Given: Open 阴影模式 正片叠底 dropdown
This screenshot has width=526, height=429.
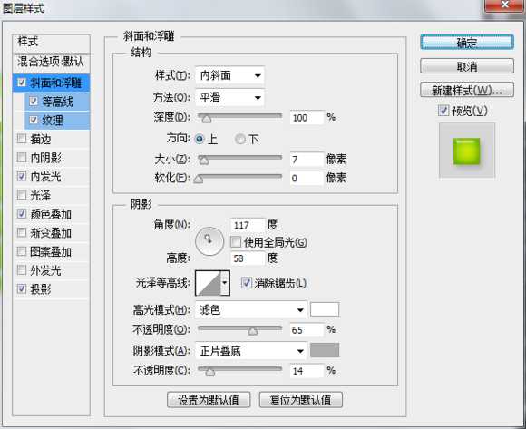Looking at the screenshot, I should [250, 351].
